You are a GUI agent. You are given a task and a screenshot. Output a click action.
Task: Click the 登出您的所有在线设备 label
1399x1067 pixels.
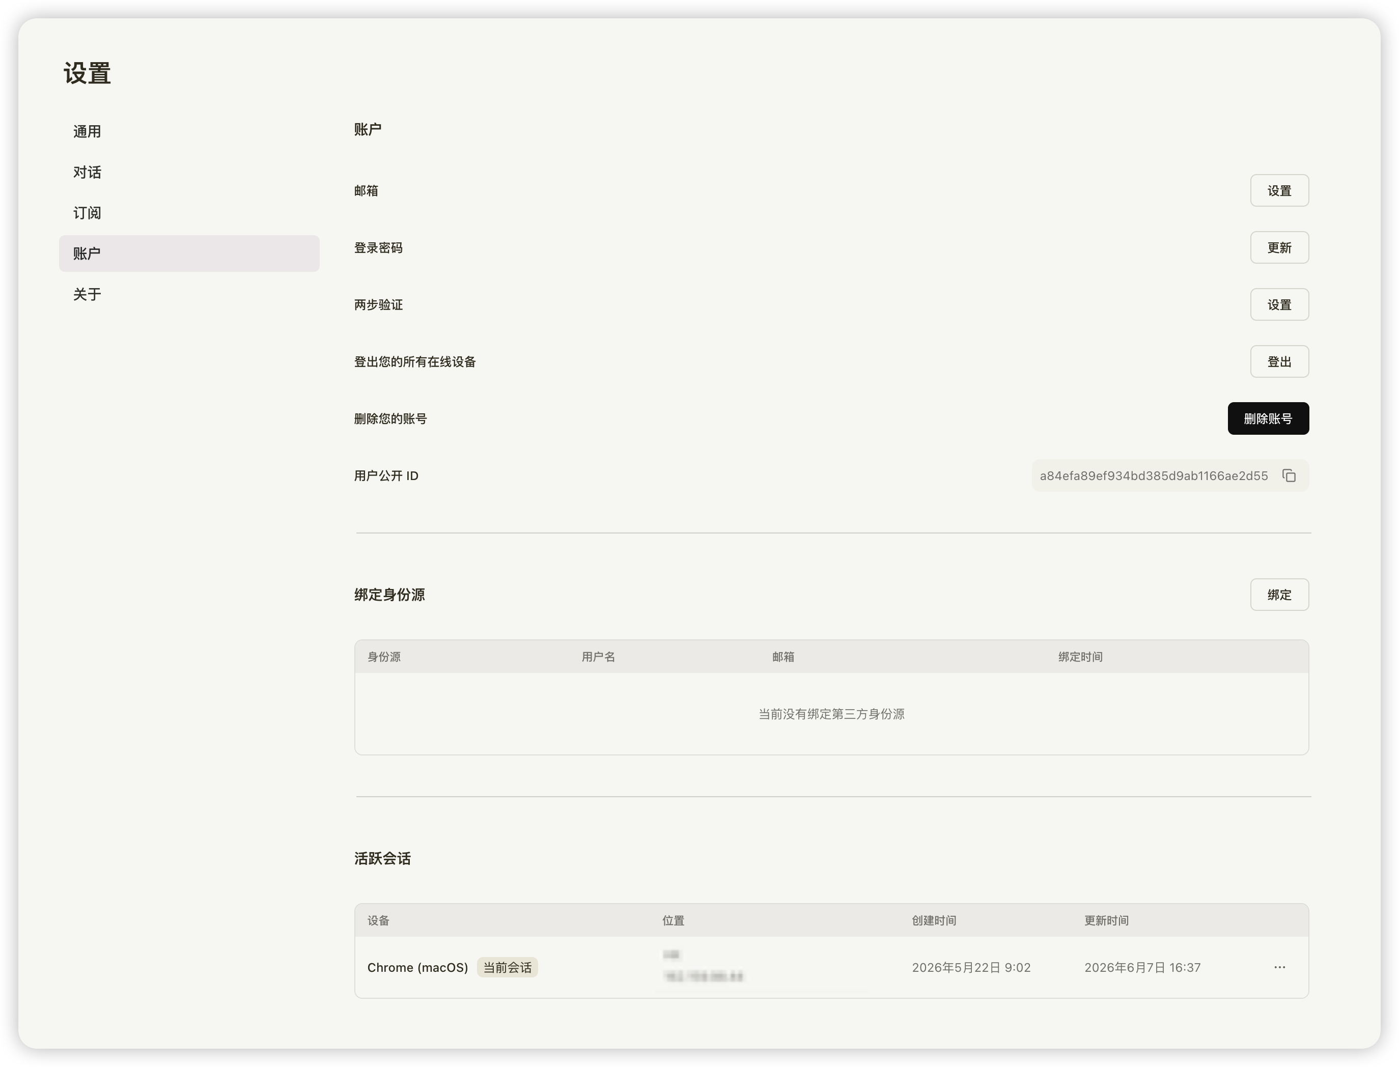415,361
